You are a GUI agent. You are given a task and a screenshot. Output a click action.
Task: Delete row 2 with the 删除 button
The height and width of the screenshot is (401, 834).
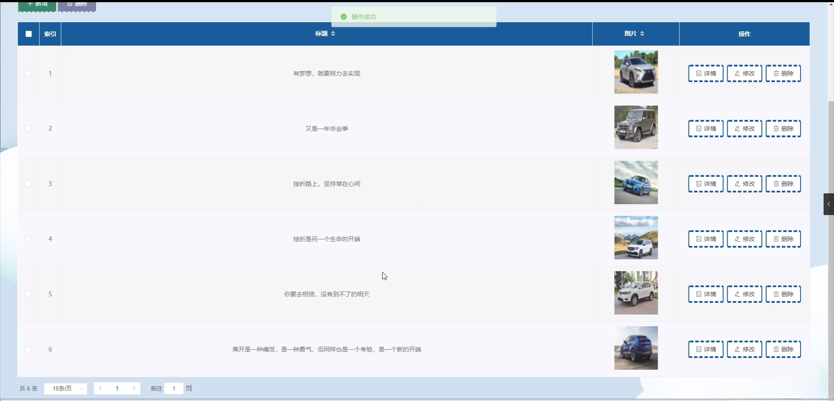pyautogui.click(x=783, y=129)
